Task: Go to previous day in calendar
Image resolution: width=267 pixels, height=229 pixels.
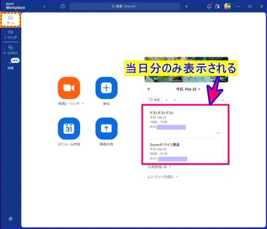Action: pos(167,100)
